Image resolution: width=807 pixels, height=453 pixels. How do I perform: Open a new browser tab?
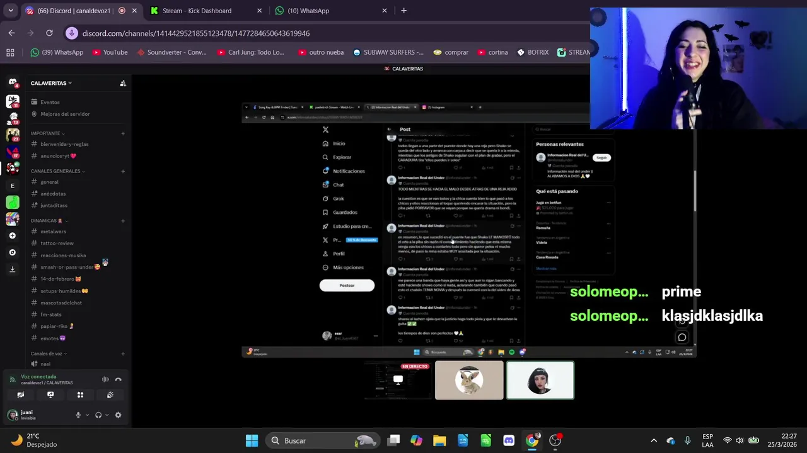[403, 11]
